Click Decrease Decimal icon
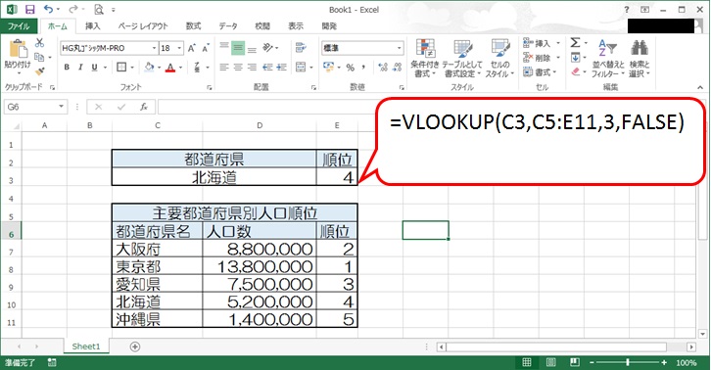The width and height of the screenshot is (711, 370). pyautogui.click(x=398, y=68)
